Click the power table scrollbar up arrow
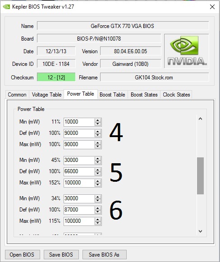The width and height of the screenshot is (220, 262). tap(201, 119)
